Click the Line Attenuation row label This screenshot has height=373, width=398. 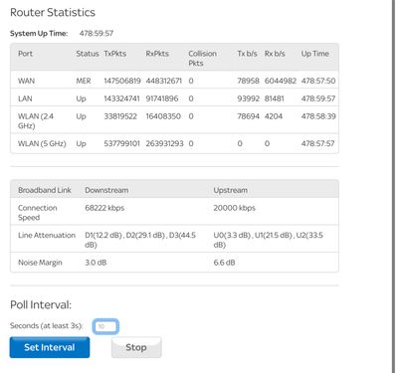[x=47, y=235]
